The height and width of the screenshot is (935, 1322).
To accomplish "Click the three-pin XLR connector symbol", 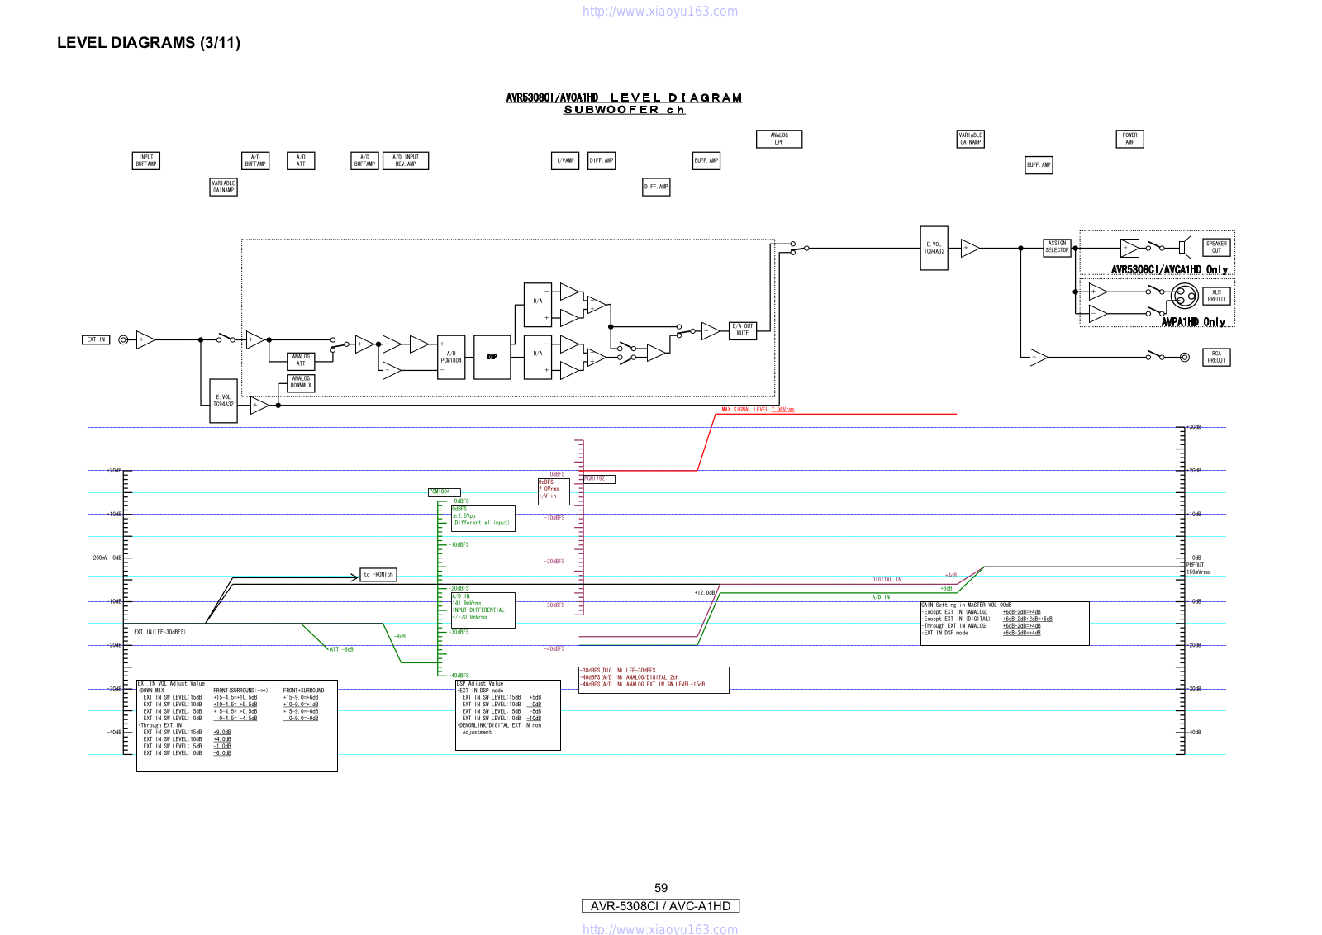I will point(1185,296).
